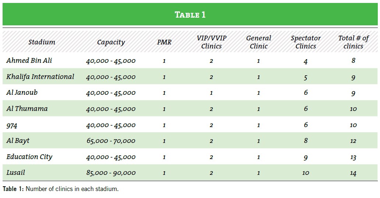Select the Lusail stadium name

coord(16,173)
